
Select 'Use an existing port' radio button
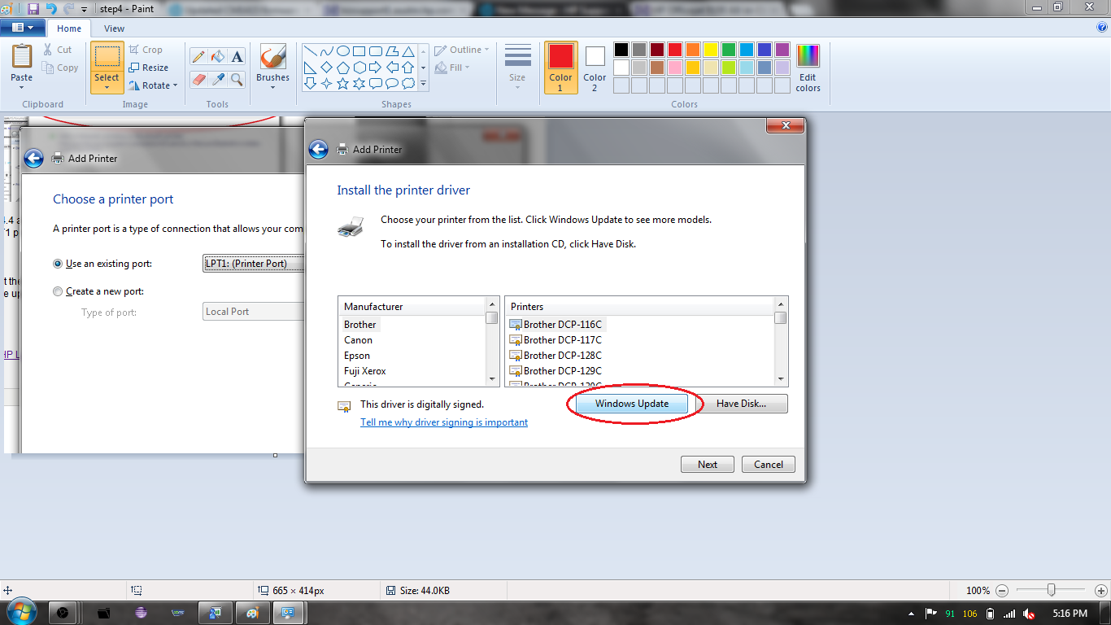point(58,264)
